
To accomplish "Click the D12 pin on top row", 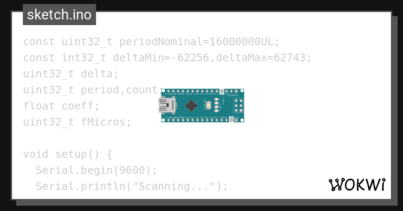I will click(169, 91).
